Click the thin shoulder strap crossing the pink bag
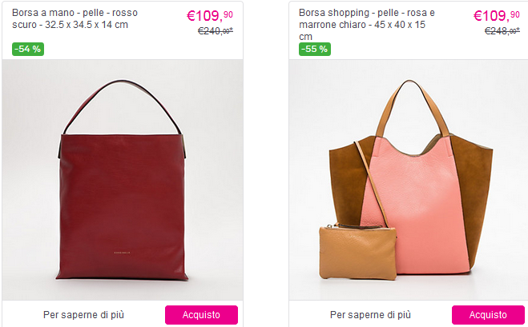The width and height of the screenshot is (528, 327). coord(371,183)
